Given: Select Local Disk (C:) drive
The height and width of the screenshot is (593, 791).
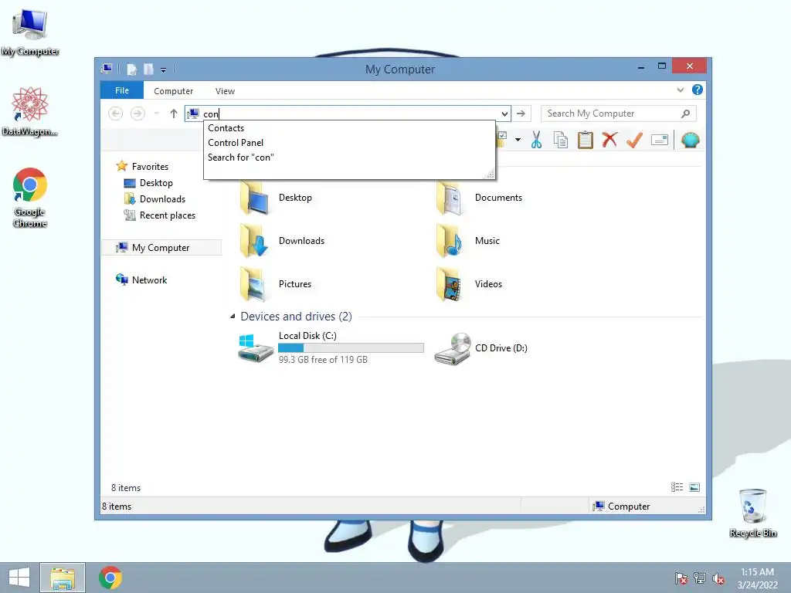Looking at the screenshot, I should 331,347.
